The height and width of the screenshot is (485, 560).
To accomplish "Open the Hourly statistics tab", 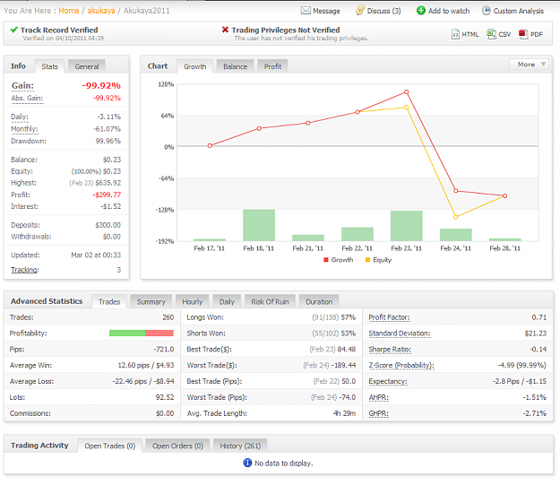I will click(x=192, y=301).
